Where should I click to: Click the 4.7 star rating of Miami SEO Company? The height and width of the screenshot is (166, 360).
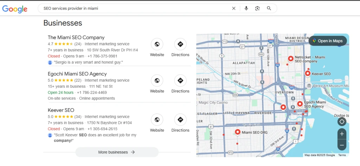coord(60,44)
